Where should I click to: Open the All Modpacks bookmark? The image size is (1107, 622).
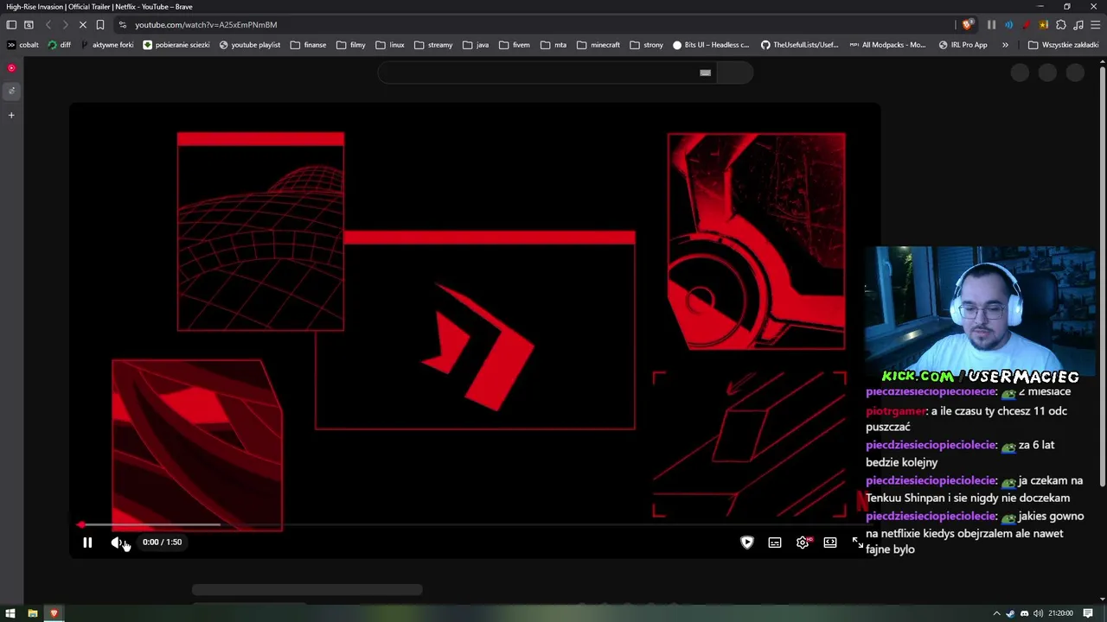pyautogui.click(x=888, y=45)
